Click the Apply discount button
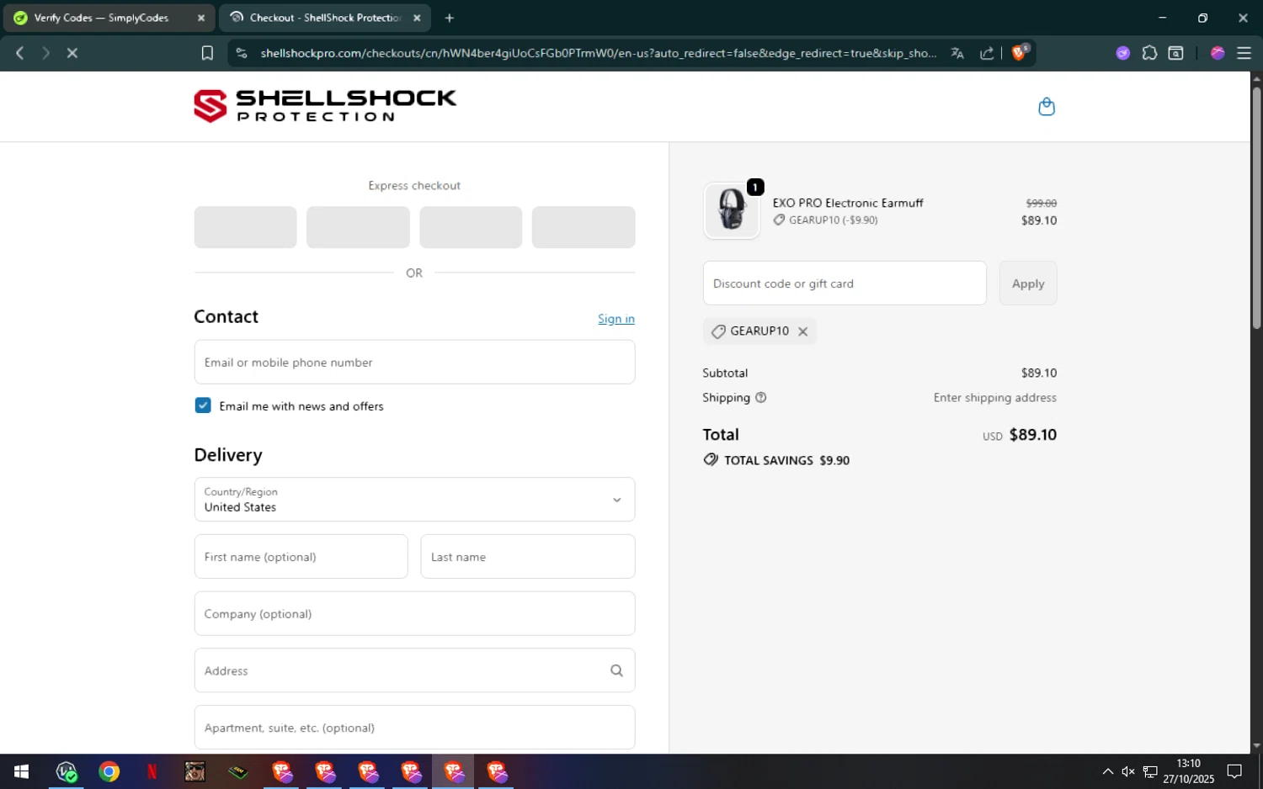Image resolution: width=1263 pixels, height=789 pixels. (x=1028, y=283)
